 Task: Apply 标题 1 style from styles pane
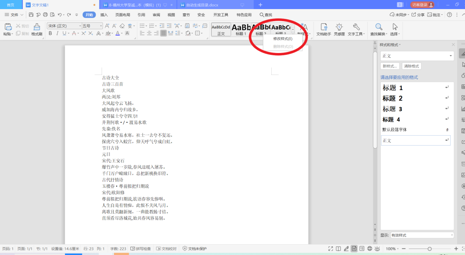coord(415,87)
